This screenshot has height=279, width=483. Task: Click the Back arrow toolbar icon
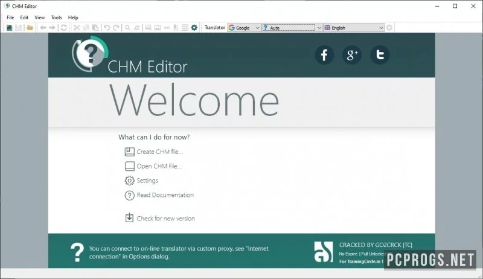[43, 28]
